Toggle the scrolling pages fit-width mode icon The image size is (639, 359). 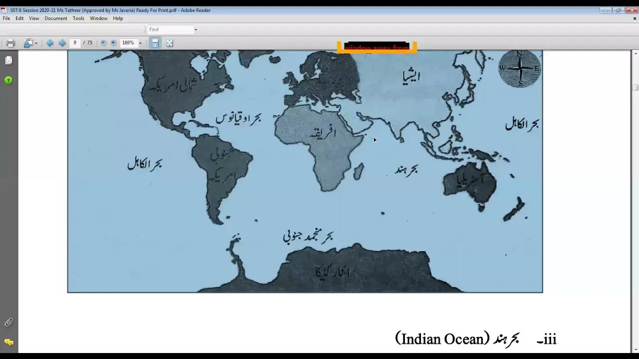click(x=155, y=43)
